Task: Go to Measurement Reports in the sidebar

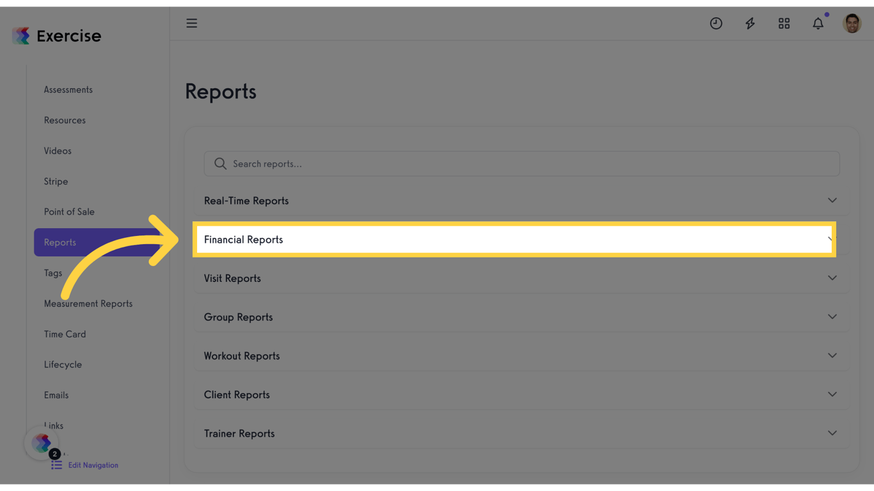Action: pos(88,303)
